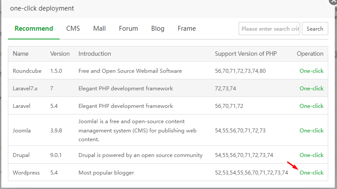Deploy Wordpress with One-click
Viewport: 337px width, 189px height.
tap(312, 173)
